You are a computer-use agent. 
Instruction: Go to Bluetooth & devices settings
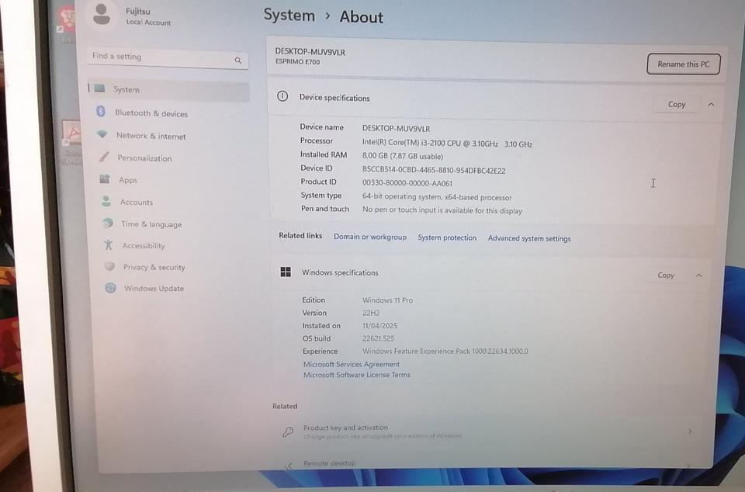(151, 113)
